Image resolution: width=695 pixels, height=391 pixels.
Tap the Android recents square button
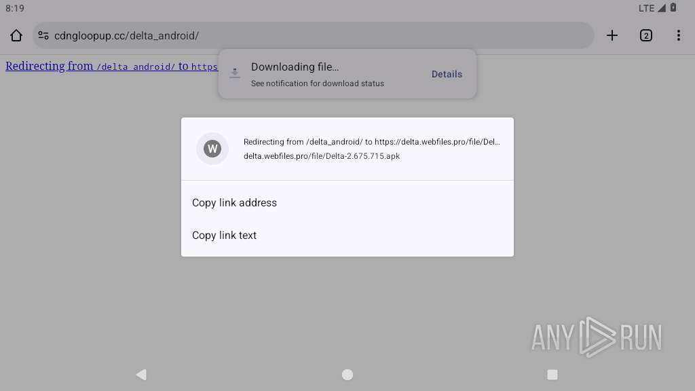click(552, 375)
